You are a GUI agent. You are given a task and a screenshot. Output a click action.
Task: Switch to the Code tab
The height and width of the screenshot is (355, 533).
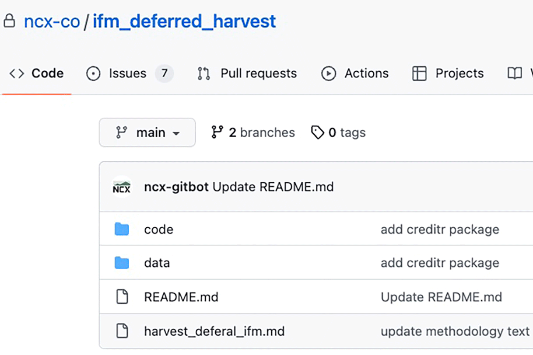point(37,73)
